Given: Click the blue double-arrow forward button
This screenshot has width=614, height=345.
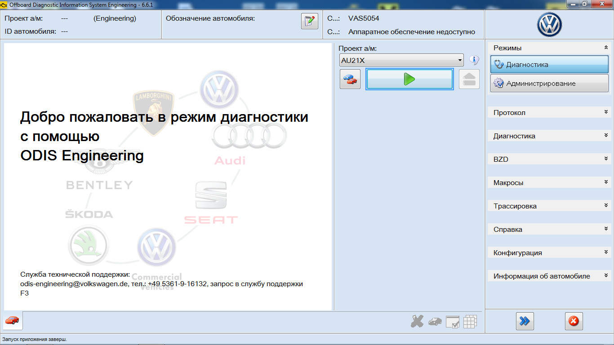Looking at the screenshot, I should (525, 321).
